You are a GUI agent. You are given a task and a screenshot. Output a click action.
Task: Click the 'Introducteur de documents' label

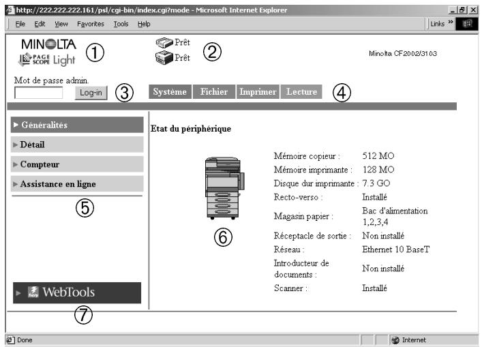[x=301, y=269]
